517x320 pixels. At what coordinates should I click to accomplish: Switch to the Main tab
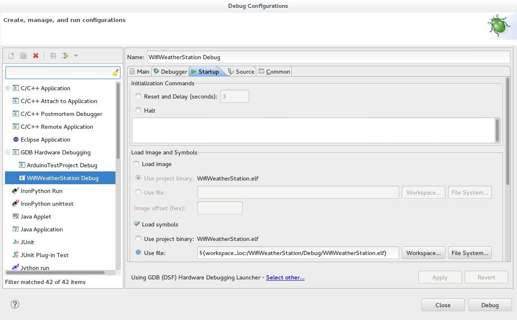[x=139, y=72]
